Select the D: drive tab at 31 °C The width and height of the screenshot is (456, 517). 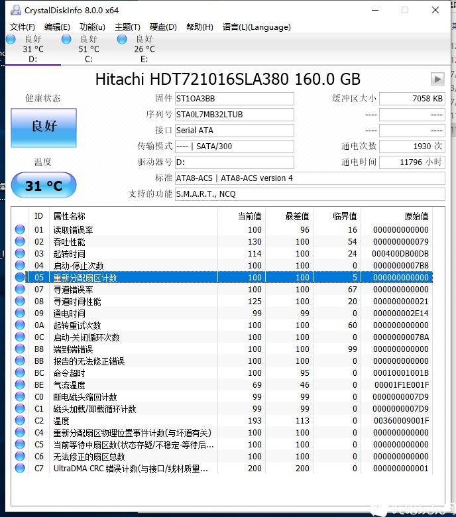[x=33, y=49]
